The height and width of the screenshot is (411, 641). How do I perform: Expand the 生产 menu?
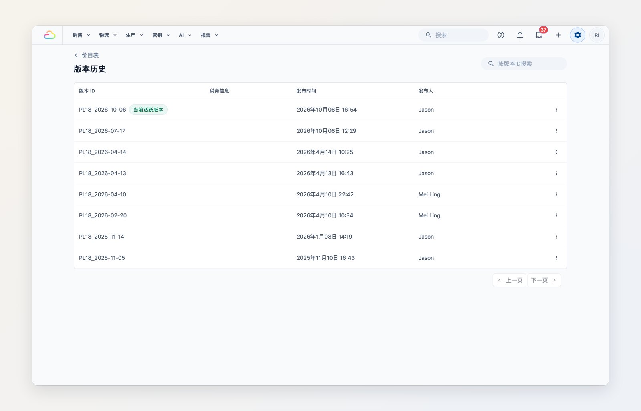134,35
